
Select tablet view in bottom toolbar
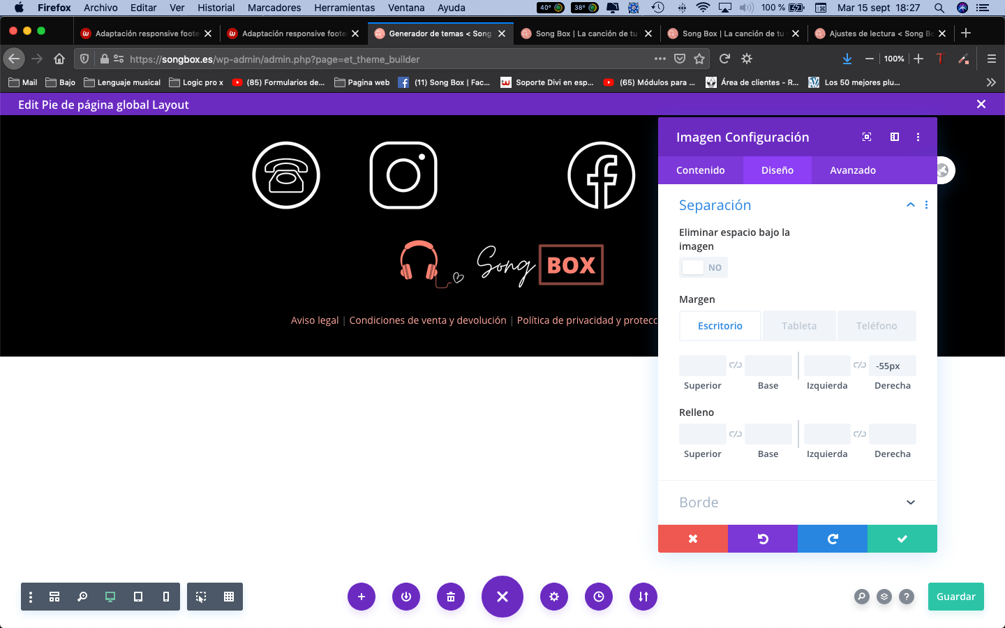[x=138, y=597]
